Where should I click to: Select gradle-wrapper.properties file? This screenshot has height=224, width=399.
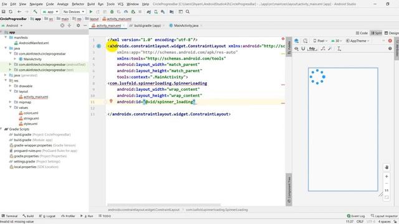coord(33,145)
